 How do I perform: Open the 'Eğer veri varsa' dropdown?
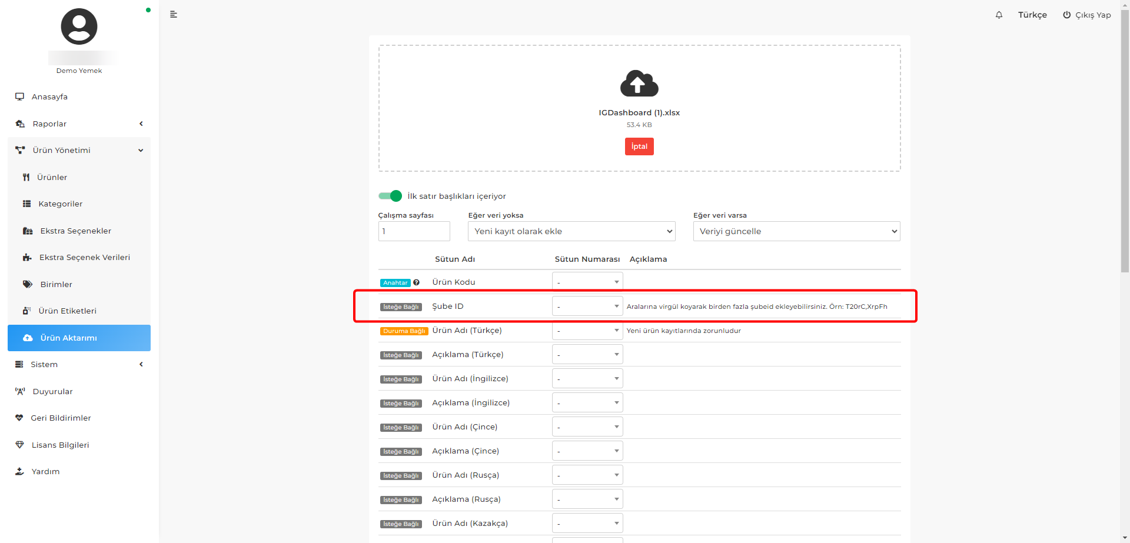[796, 231]
